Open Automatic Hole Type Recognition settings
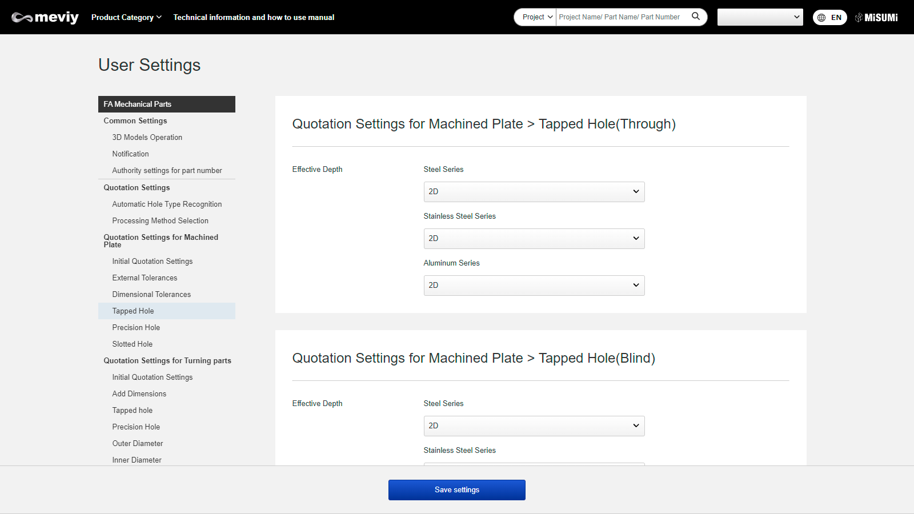 click(167, 204)
